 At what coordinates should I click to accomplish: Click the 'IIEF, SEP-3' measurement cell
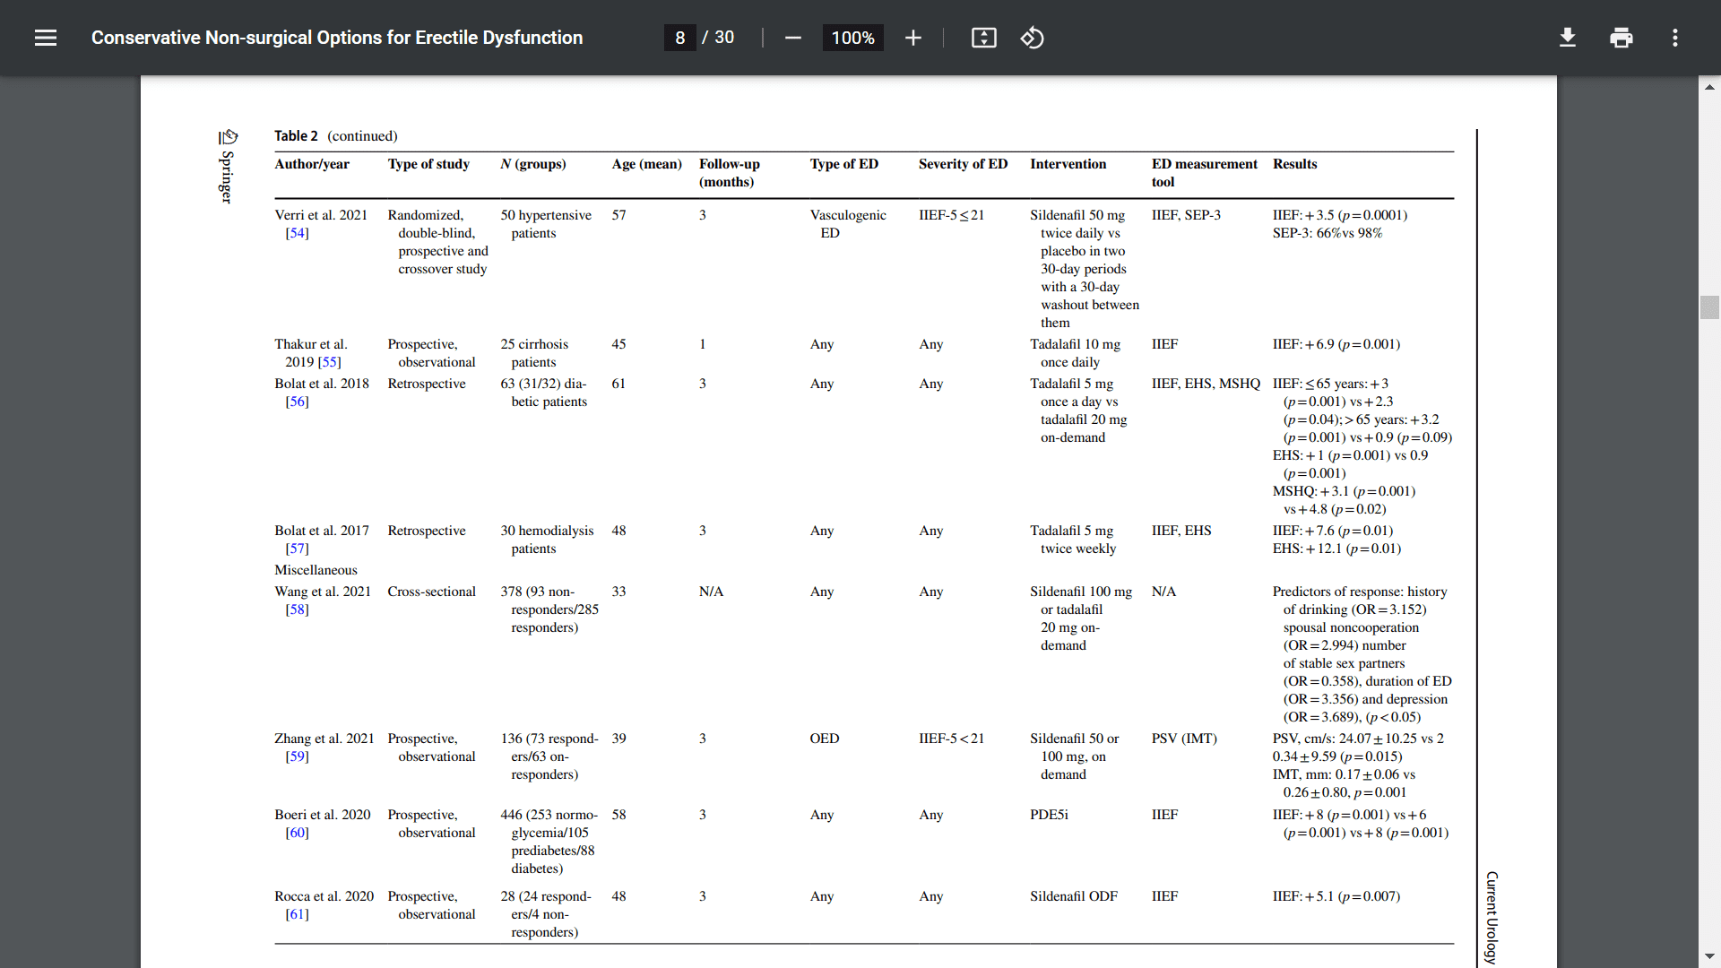coord(1186,215)
